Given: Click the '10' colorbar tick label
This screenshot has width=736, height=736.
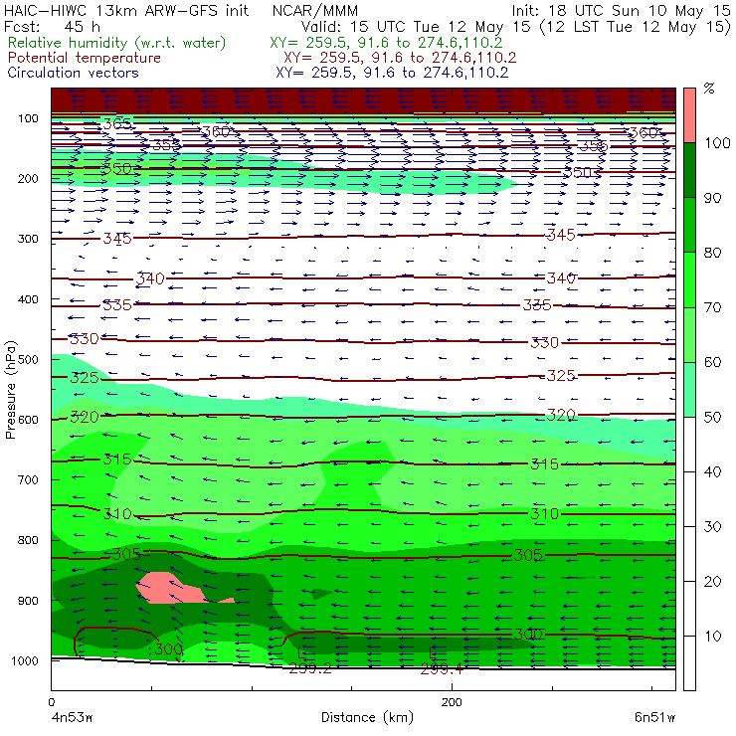Looking at the screenshot, I should coord(713,637).
